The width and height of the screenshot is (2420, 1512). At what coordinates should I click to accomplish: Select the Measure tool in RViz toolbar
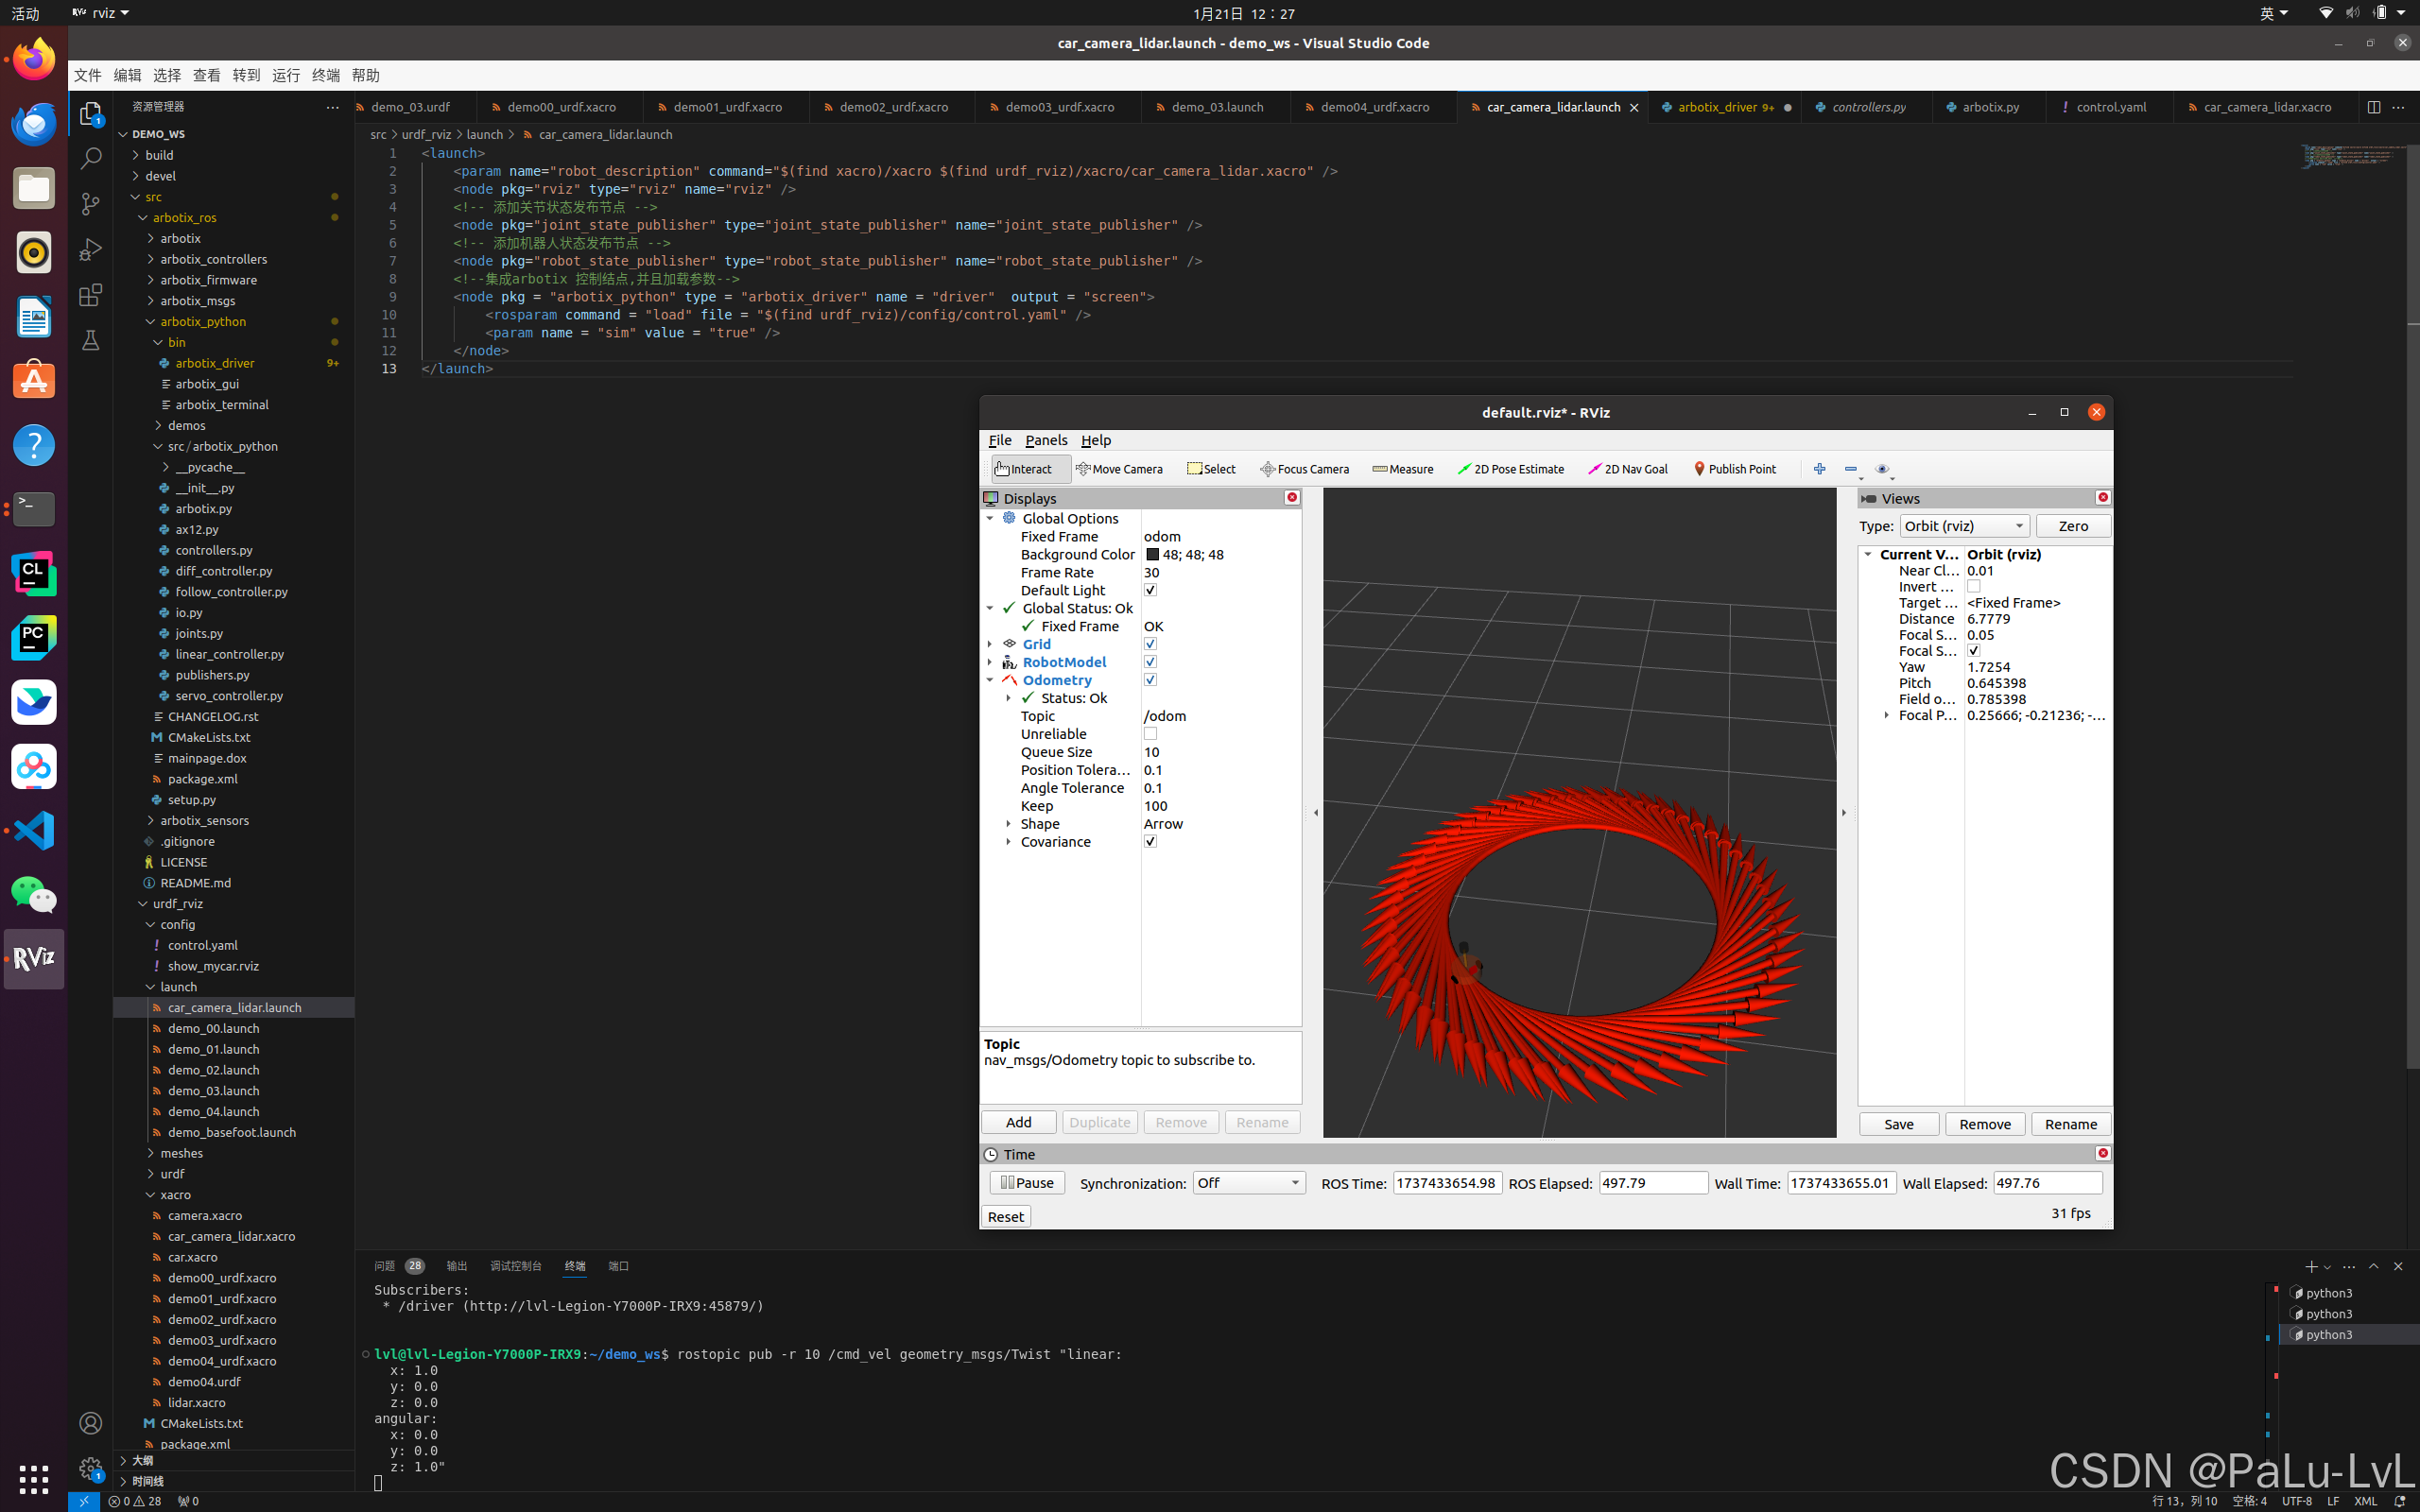1402,469
